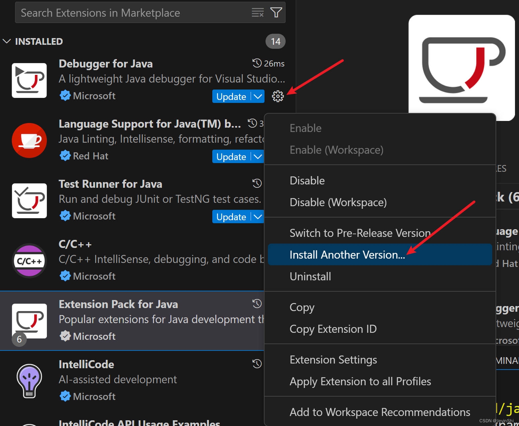This screenshot has height=426, width=519.
Task: Click the Extension Pack for Java clock icon
Action: [257, 303]
